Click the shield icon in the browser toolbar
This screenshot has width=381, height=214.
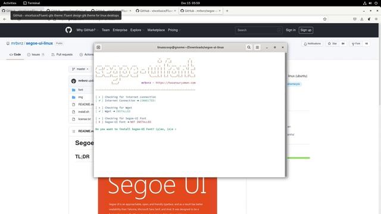pos(355,19)
